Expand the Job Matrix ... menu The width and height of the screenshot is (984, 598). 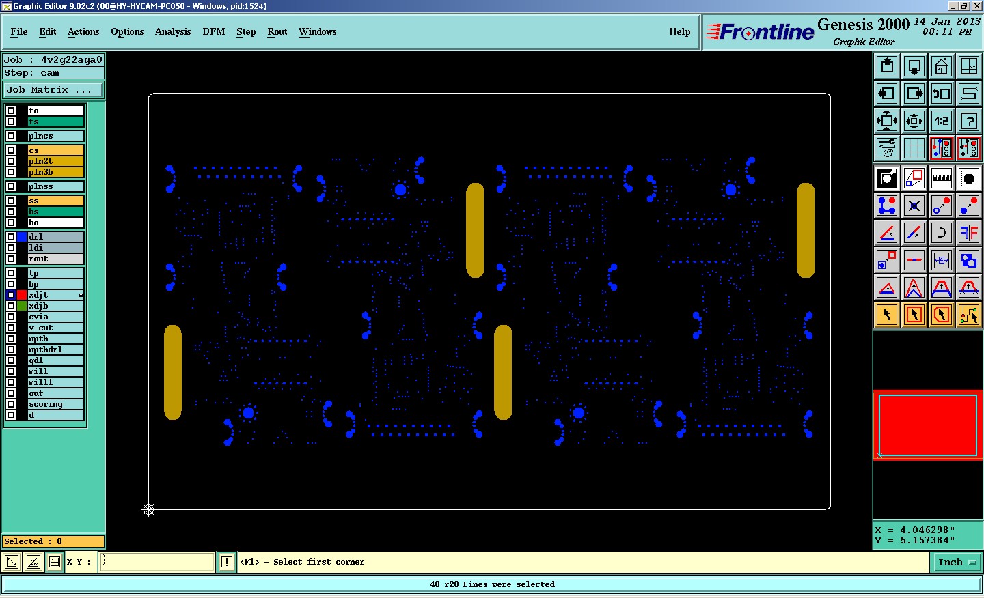coord(53,90)
